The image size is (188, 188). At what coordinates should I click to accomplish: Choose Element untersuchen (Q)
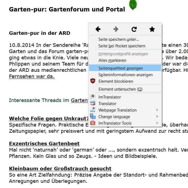[120, 89]
